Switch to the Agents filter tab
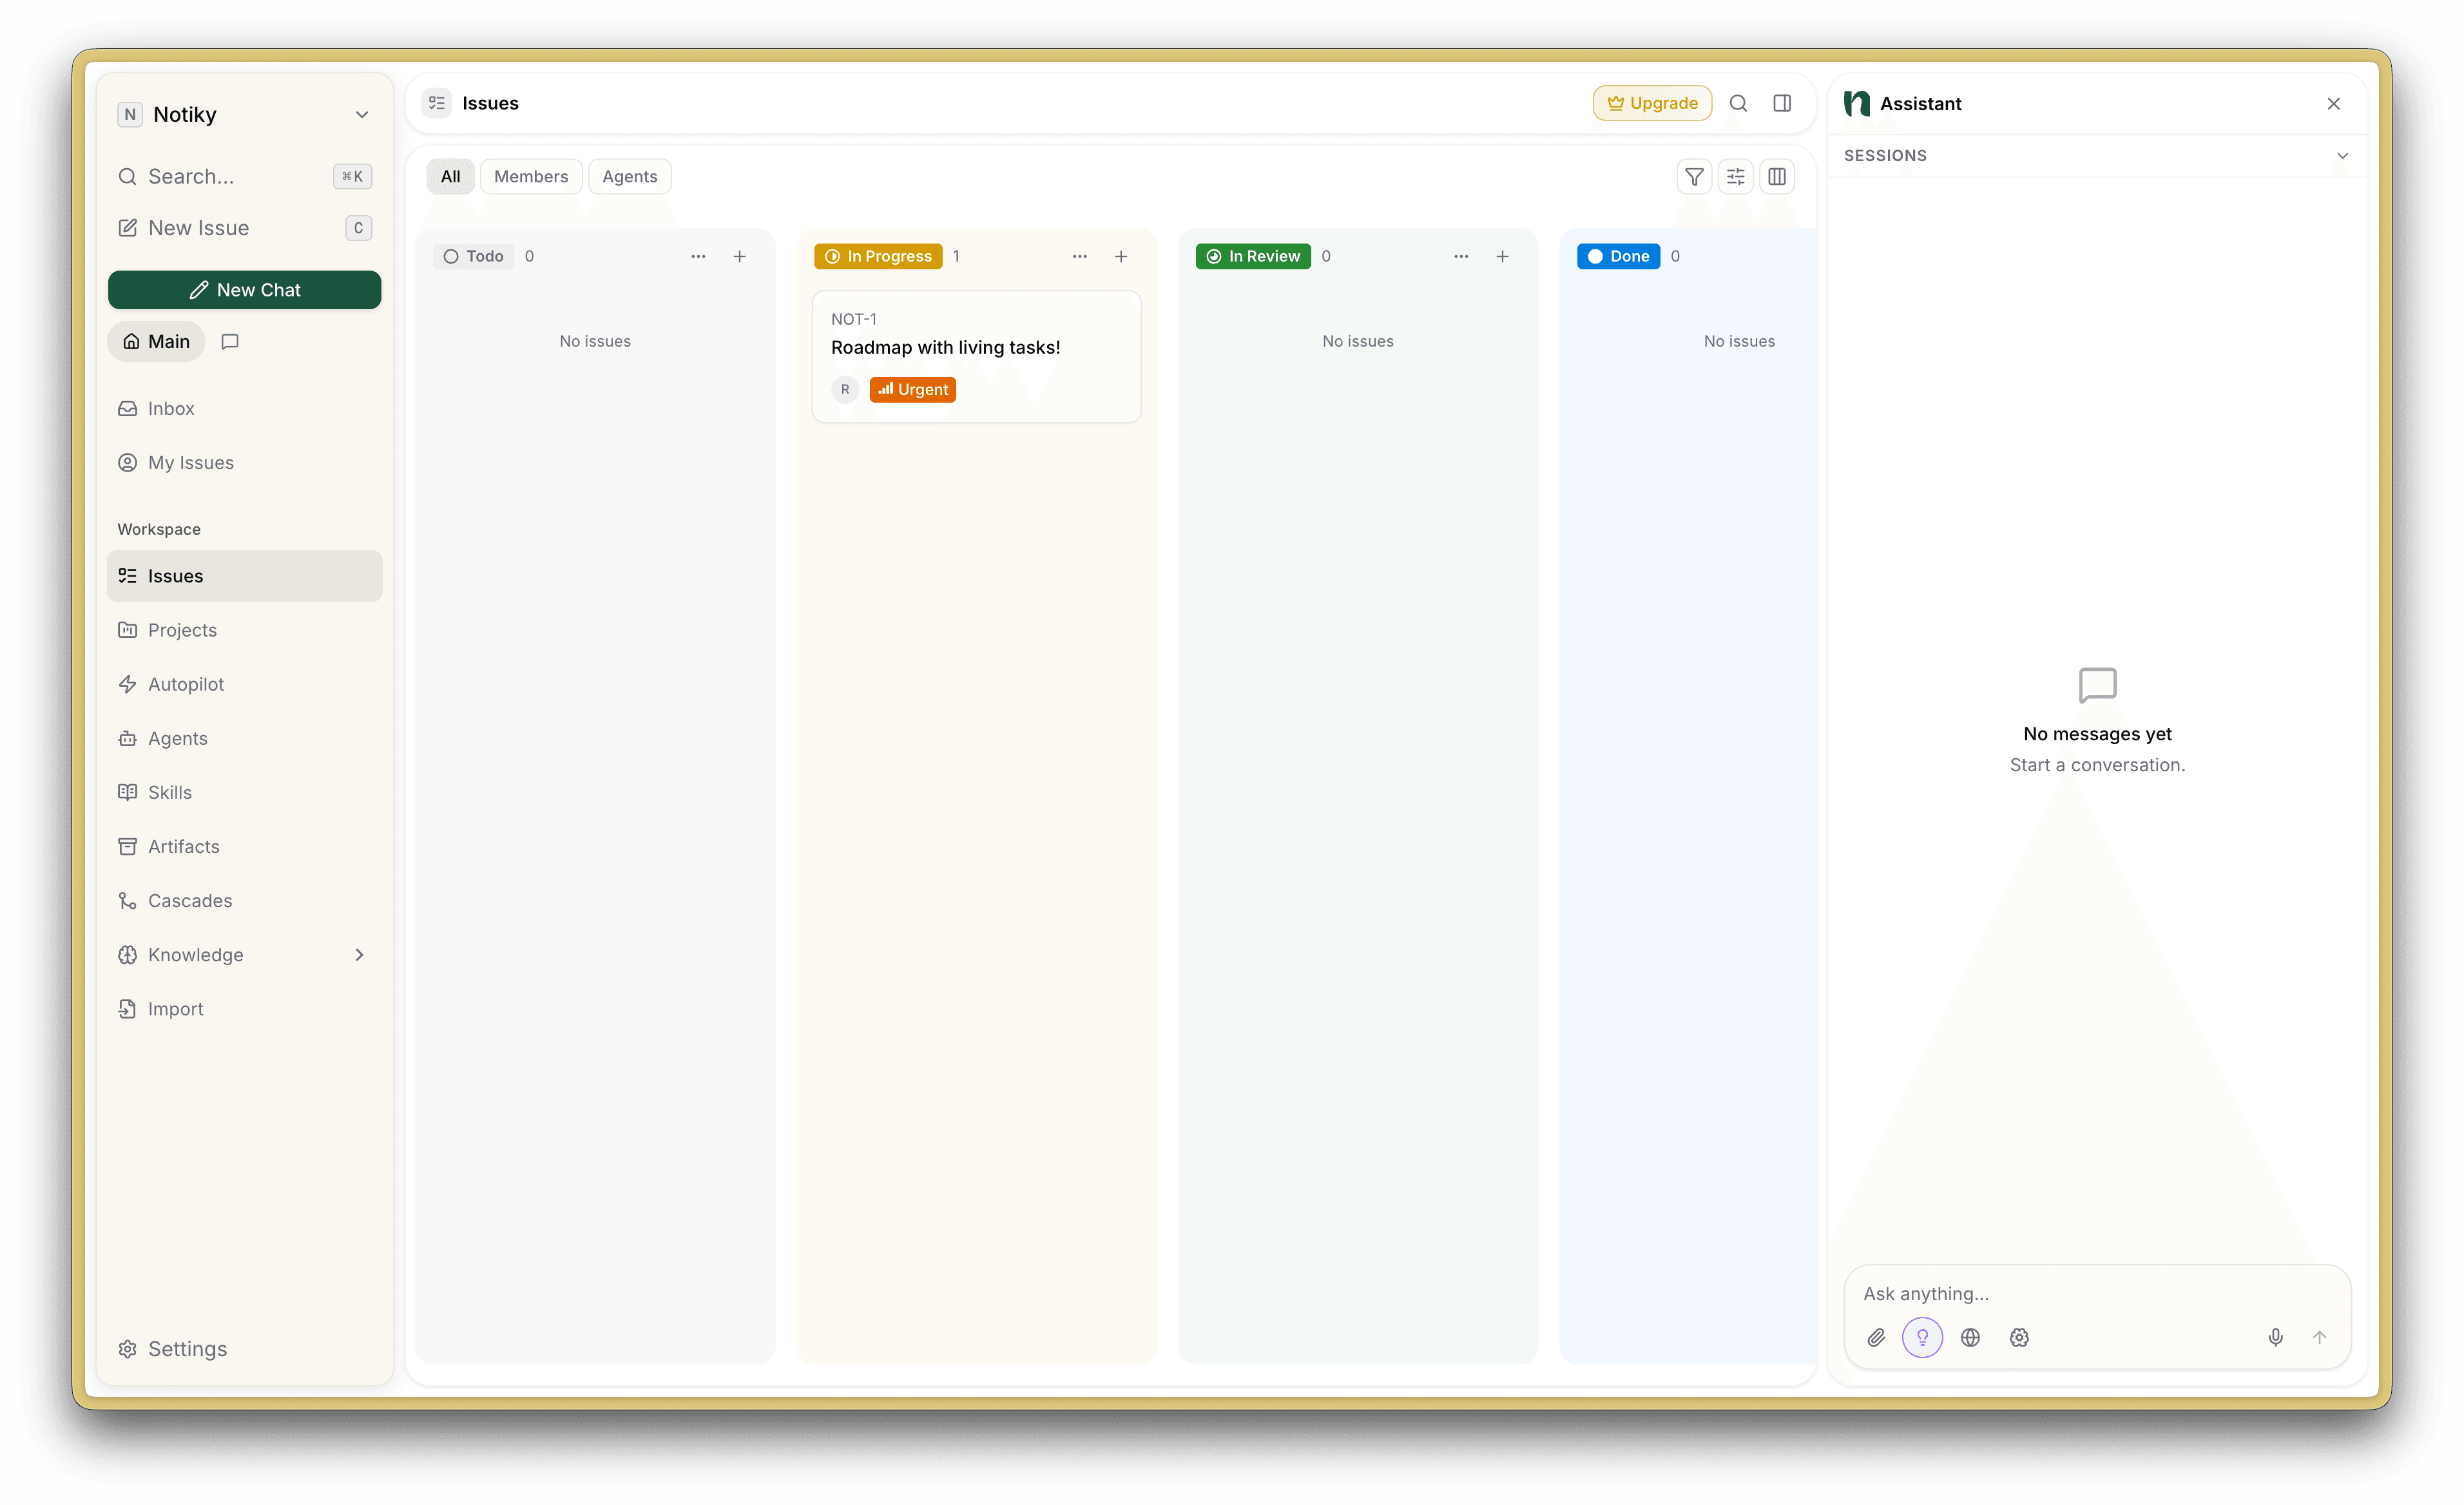The width and height of the screenshot is (2464, 1505). point(630,177)
